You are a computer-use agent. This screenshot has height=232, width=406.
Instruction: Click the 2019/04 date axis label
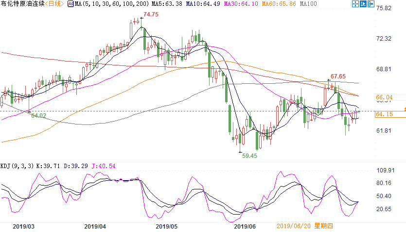pyautogui.click(x=95, y=227)
